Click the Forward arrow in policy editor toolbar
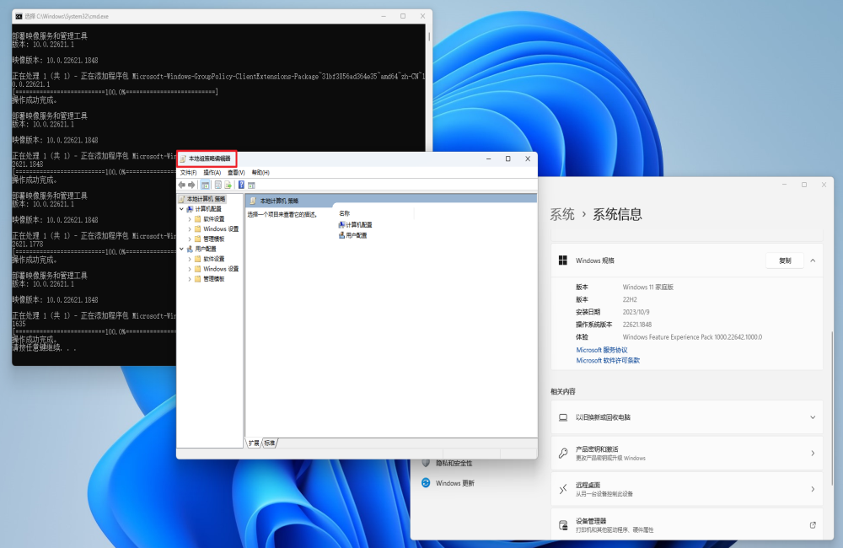This screenshot has height=548, width=843. click(191, 185)
